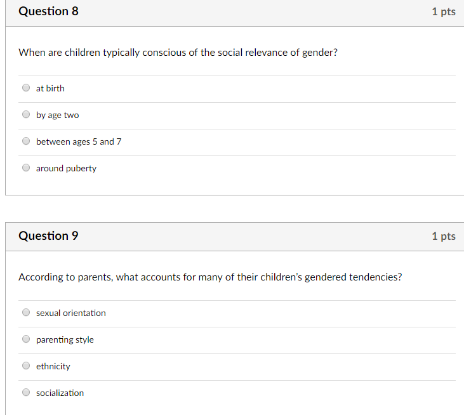Click the 'by age two' answer text

(x=57, y=115)
